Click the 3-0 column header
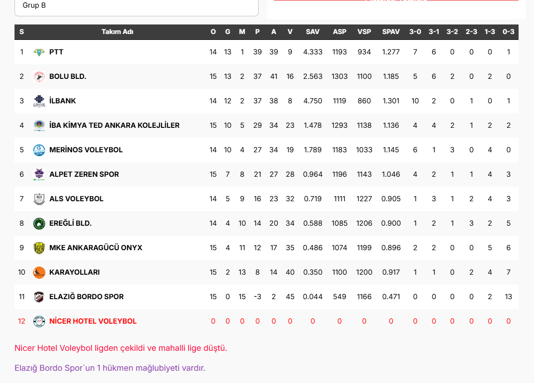Image resolution: width=534 pixels, height=383 pixels. (415, 32)
